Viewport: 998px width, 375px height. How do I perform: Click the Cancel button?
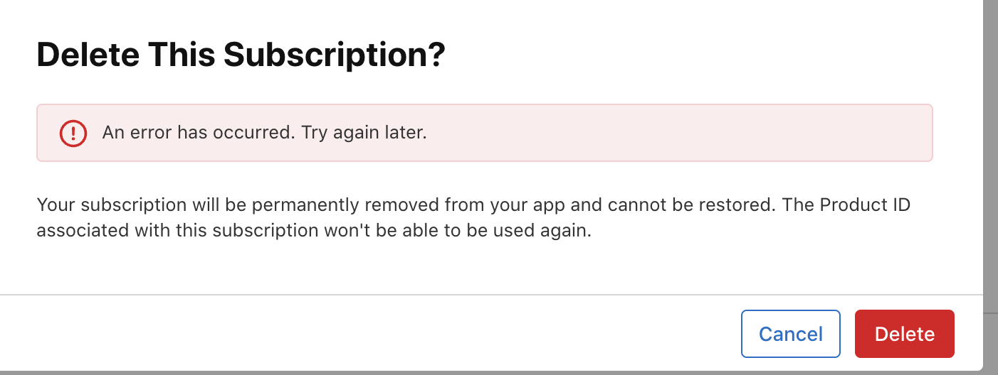[790, 334]
